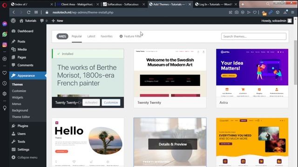The width and height of the screenshot is (298, 167).
Task: Switch to the Index of / tab
Action: pyautogui.click(x=32, y=4)
